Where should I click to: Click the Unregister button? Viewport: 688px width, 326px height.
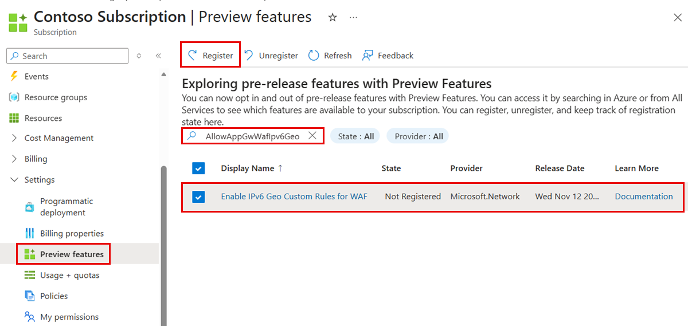click(271, 56)
